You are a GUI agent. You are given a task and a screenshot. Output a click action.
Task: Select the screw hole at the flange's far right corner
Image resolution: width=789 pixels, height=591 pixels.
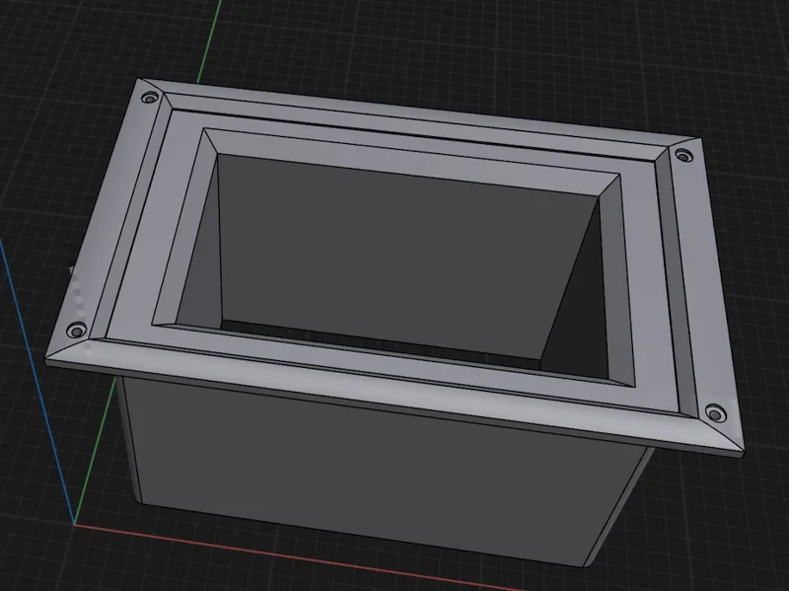[683, 156]
